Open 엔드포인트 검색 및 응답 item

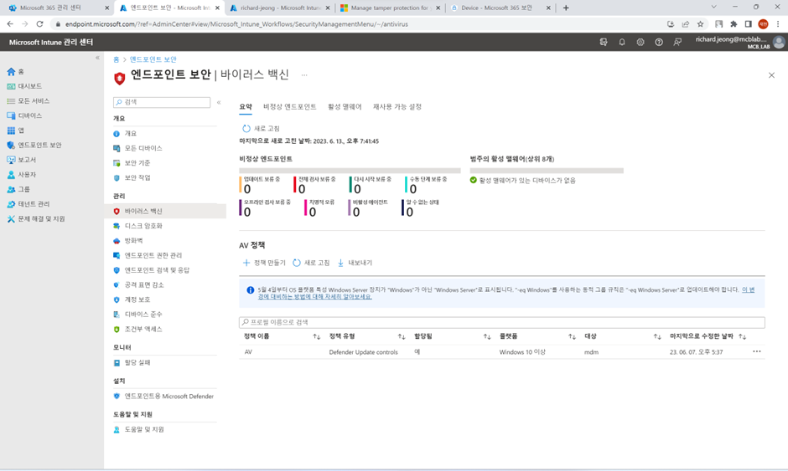pos(151,270)
